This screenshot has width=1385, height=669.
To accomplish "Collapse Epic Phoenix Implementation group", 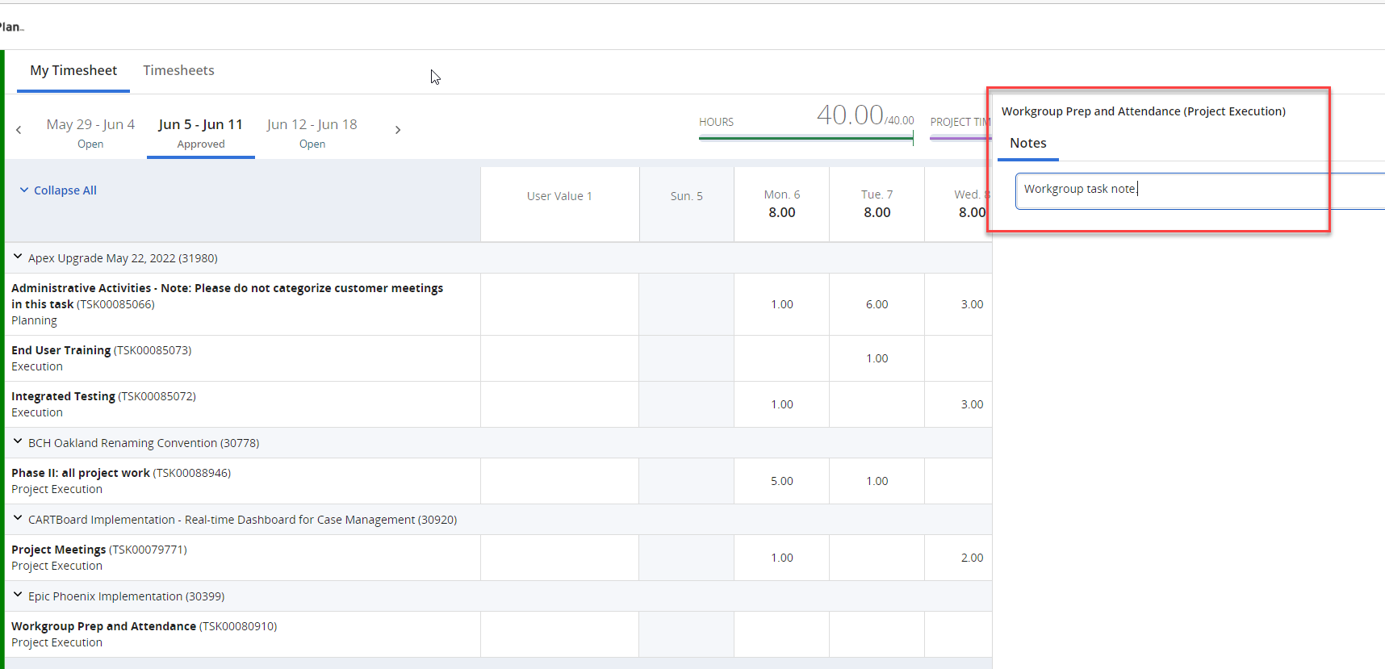I will 18,596.
